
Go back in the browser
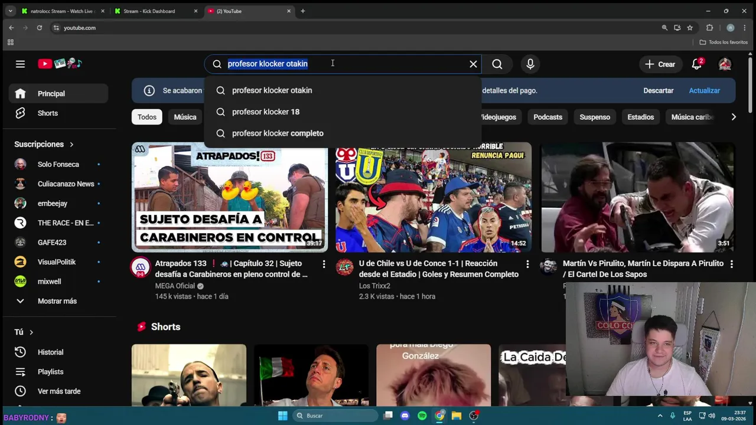tap(11, 28)
